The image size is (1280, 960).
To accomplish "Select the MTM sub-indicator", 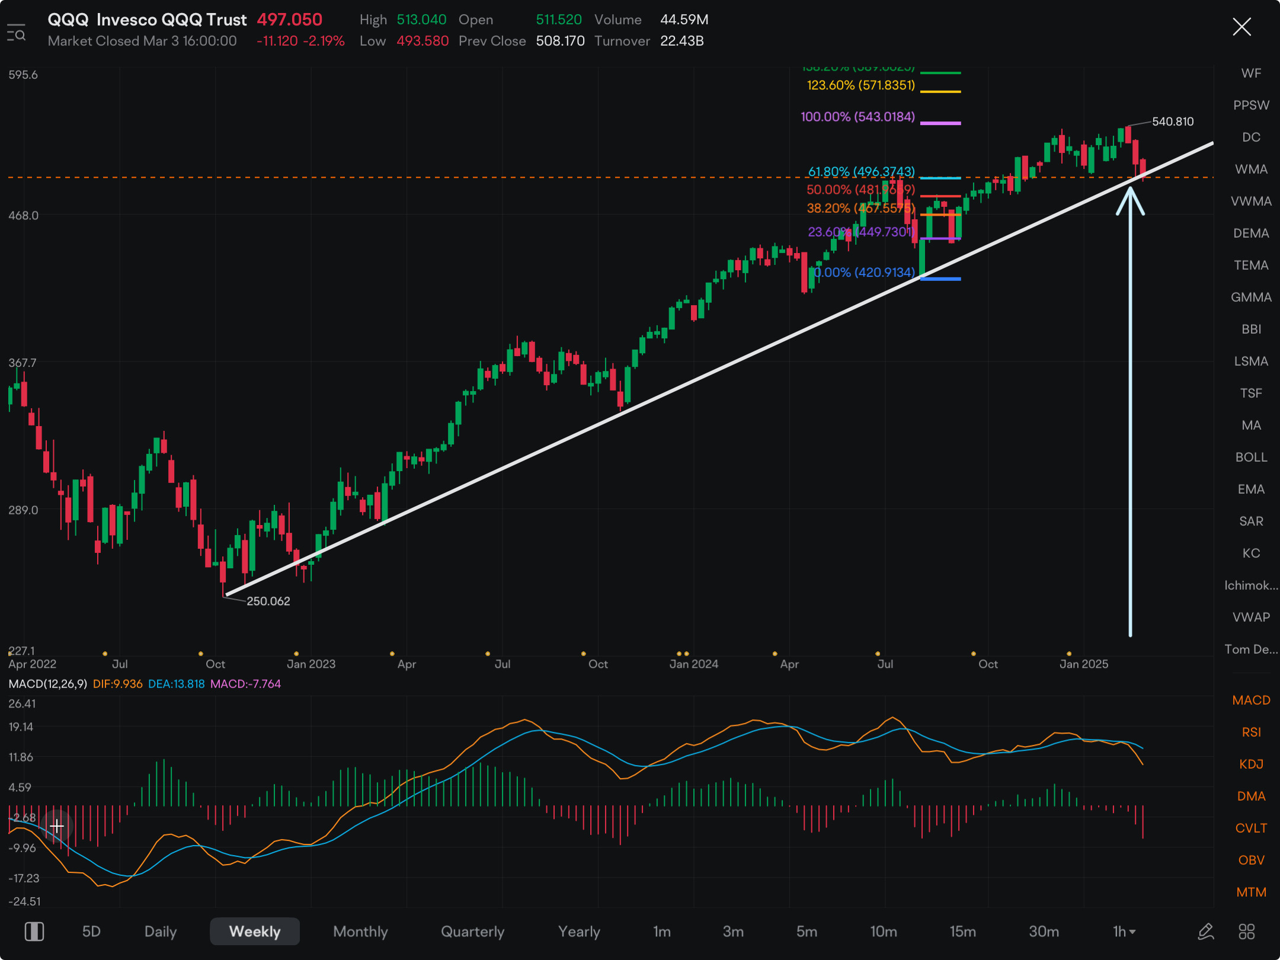I will click(x=1251, y=892).
